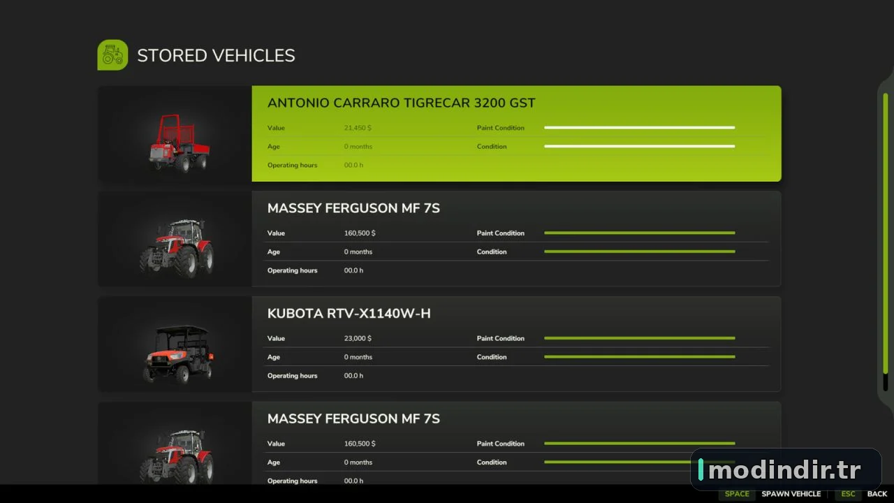894x503 pixels.
Task: Click "0 months" of the MF 7S above Kubota
Action: [358, 252]
